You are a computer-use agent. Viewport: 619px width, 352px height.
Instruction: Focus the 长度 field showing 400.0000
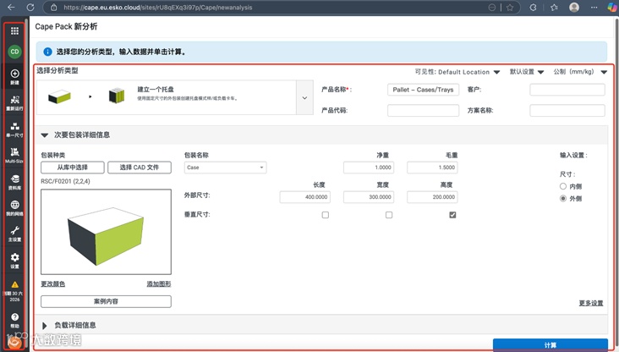[x=305, y=197]
